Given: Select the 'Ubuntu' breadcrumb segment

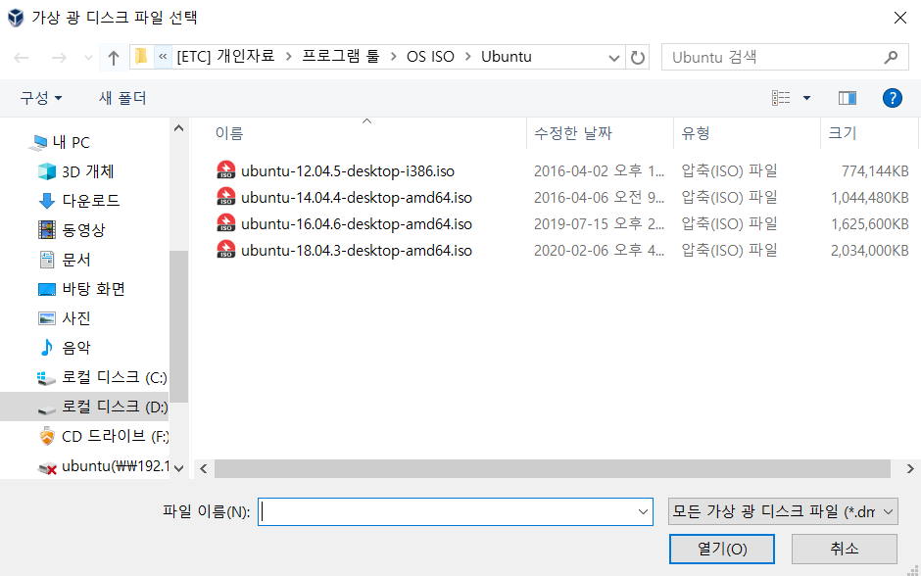Looking at the screenshot, I should 507,57.
